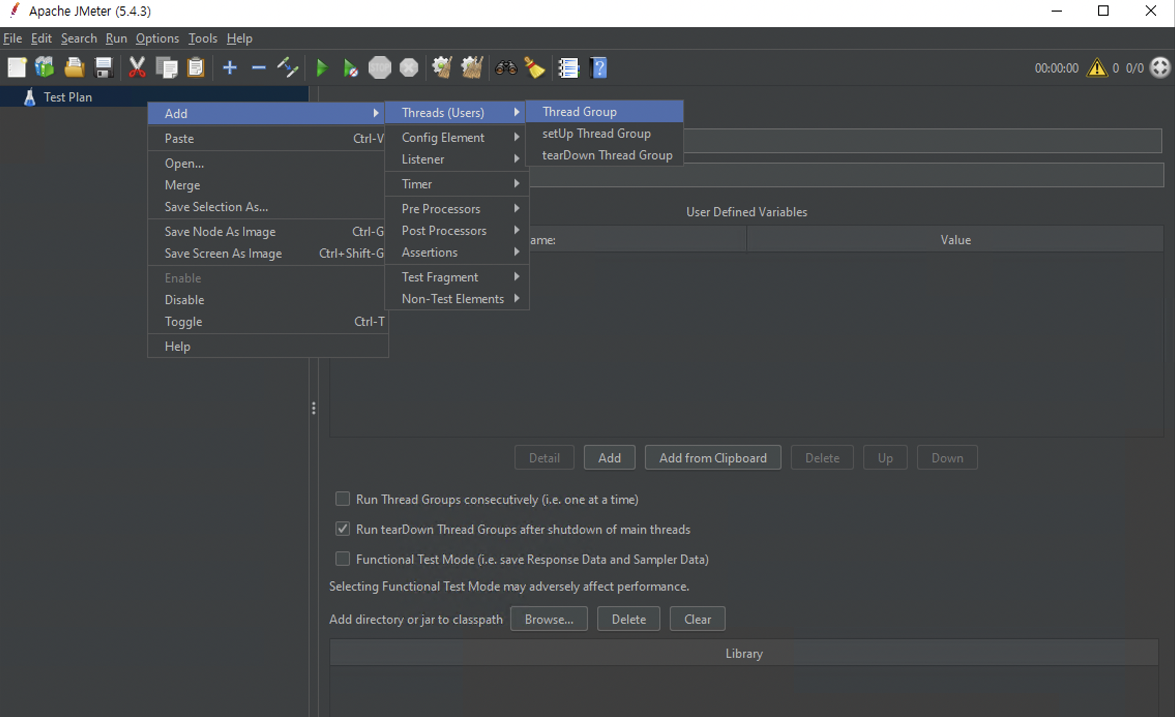
Task: Select the Test Plan tree node
Action: point(67,97)
